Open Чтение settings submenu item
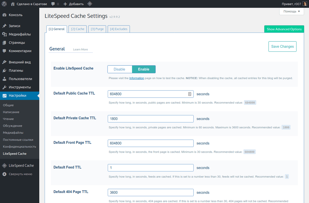The height and width of the screenshot is (203, 309). tap(8, 119)
